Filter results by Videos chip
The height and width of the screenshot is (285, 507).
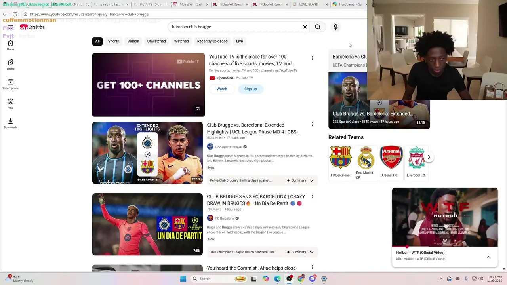pyautogui.click(x=133, y=41)
